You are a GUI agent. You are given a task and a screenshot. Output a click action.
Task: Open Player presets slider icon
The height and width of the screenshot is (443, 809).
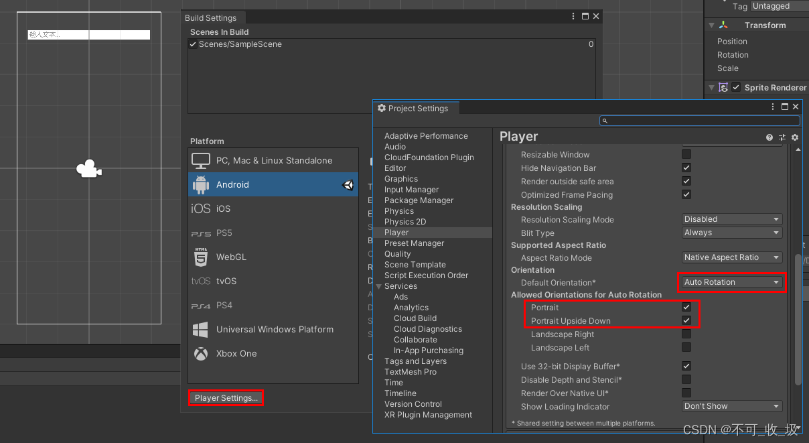[x=782, y=137]
